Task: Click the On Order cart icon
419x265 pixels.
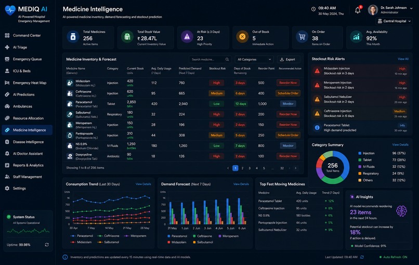Action: (x=302, y=37)
